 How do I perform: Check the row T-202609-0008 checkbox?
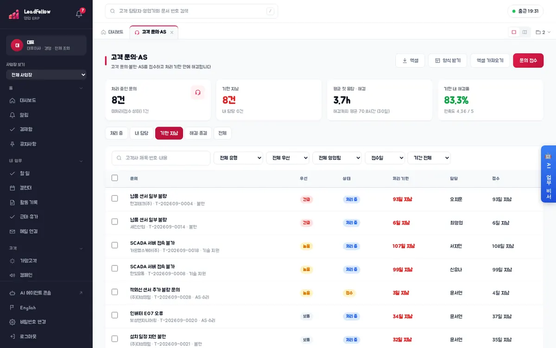point(115,268)
